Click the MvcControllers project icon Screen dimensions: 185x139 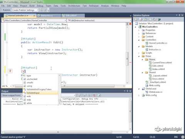(140, 27)
